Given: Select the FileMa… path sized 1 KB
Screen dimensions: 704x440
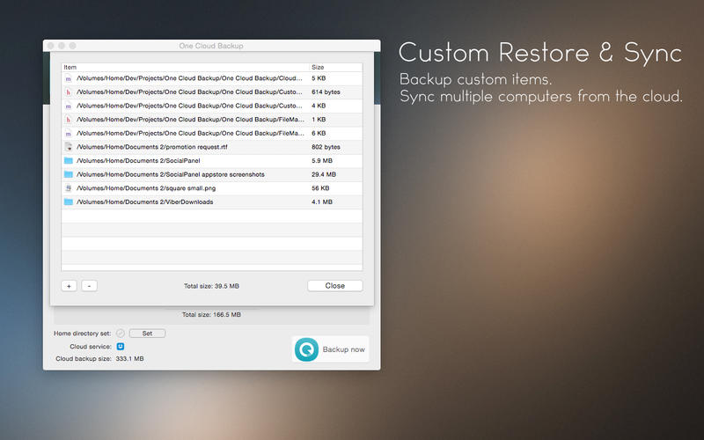Looking at the screenshot, I should point(190,120).
